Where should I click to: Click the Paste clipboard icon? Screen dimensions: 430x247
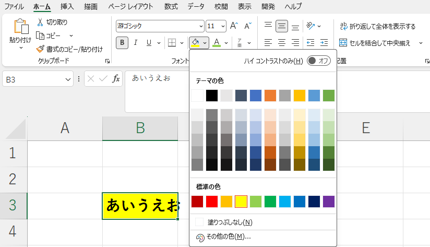point(21,26)
